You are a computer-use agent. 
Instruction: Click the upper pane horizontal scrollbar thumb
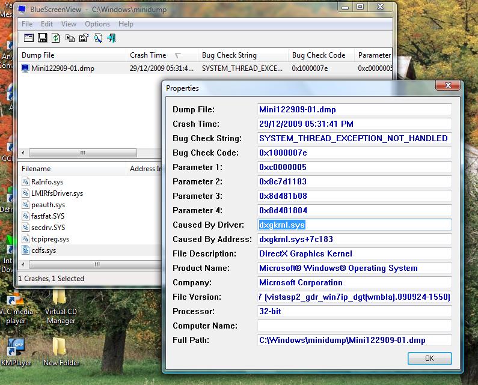pyautogui.click(x=82, y=153)
